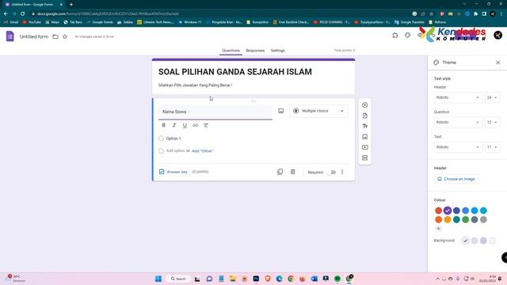Select the green theme colour swatch

point(465,220)
